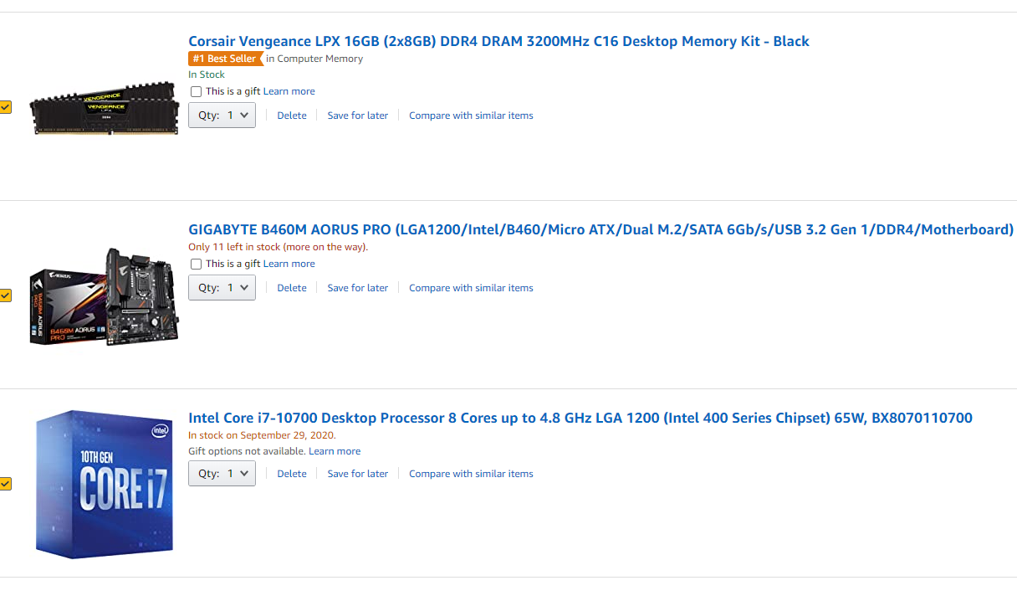
Task: Deselect the Intel Core i7 cart item
Action: 5,484
